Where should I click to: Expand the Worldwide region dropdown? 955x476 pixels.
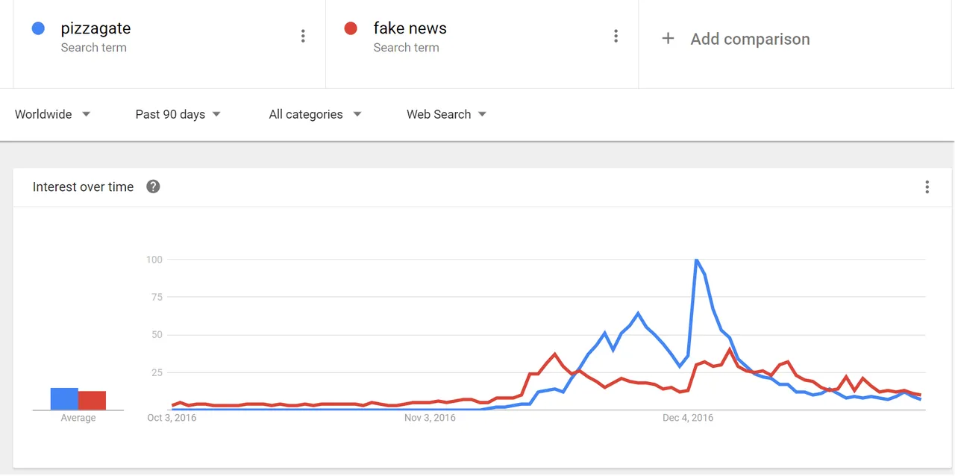53,114
